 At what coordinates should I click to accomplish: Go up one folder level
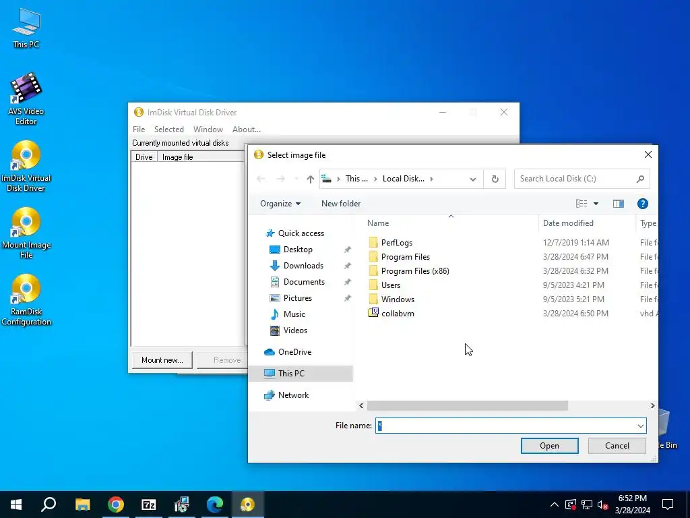click(x=310, y=179)
